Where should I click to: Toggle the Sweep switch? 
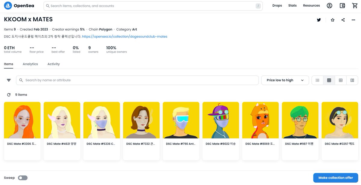tap(23, 178)
